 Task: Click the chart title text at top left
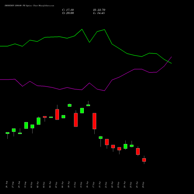click(29, 6)
